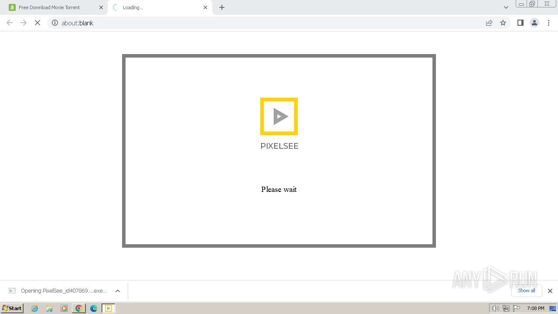Expand download item options chevron
Image resolution: width=558 pixels, height=314 pixels.
(x=117, y=291)
